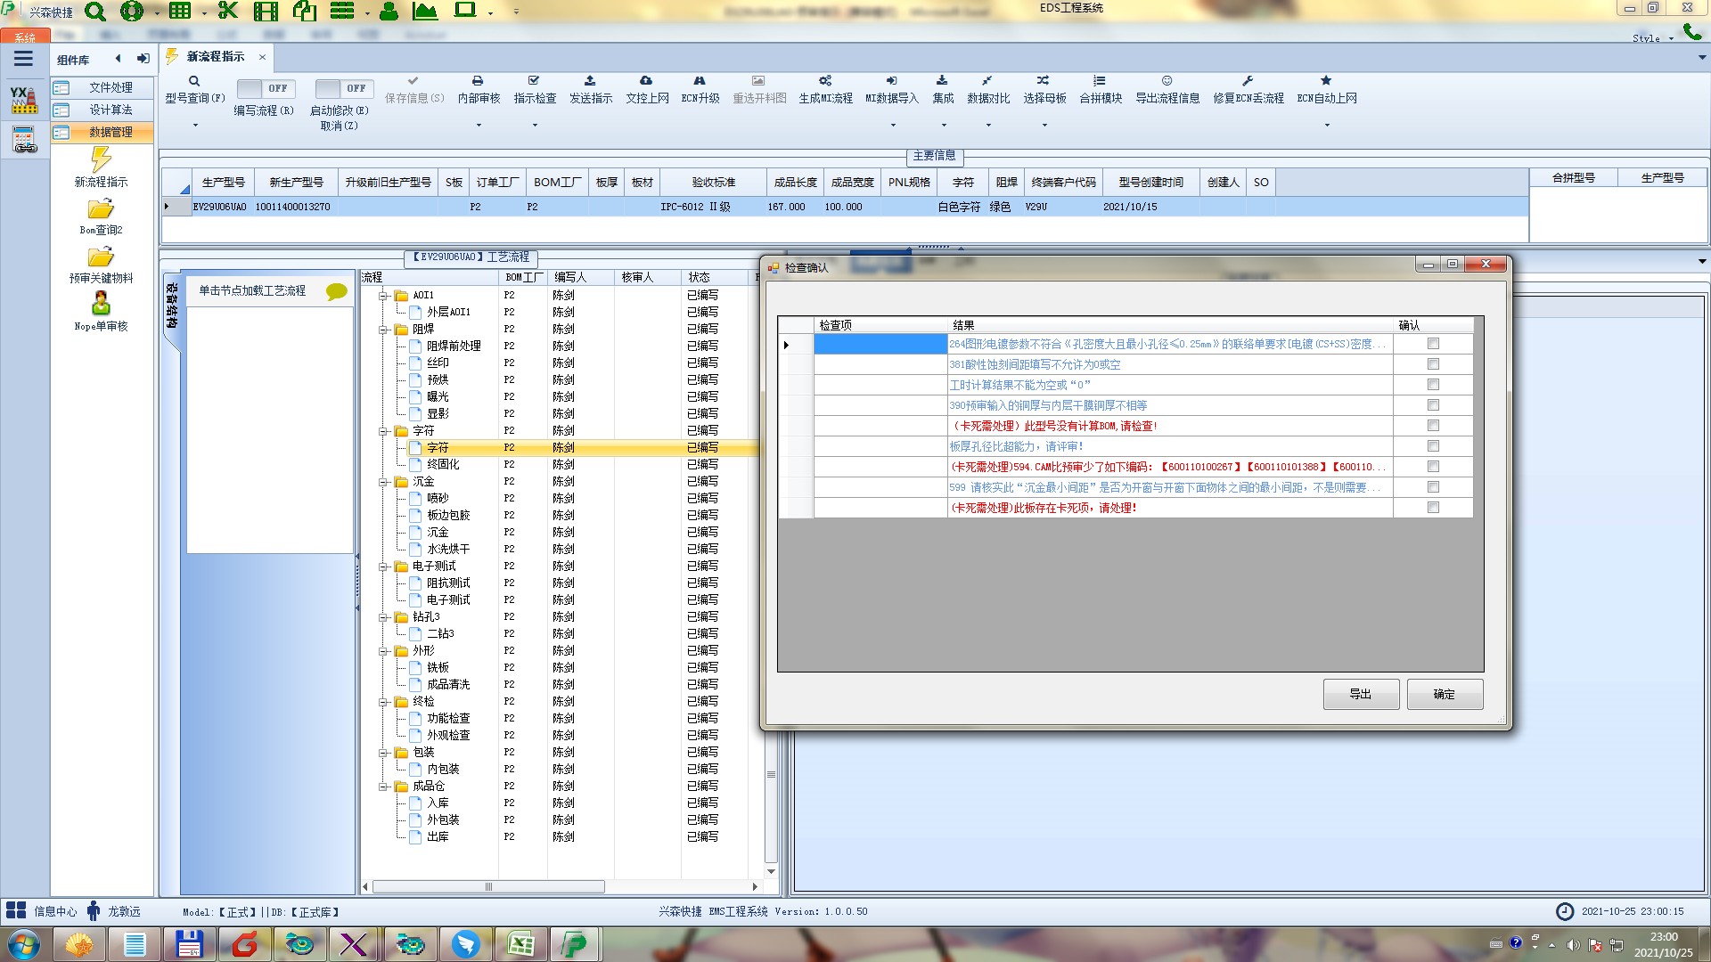Click the 导出 button in dialog

(1360, 694)
